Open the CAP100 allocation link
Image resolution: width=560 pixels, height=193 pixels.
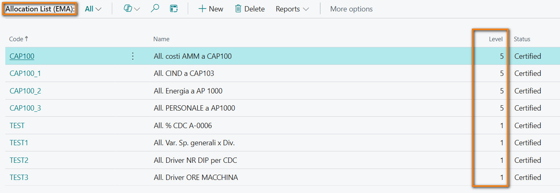pyautogui.click(x=22, y=56)
